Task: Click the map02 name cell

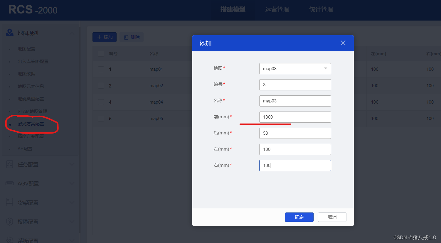Action: click(156, 86)
